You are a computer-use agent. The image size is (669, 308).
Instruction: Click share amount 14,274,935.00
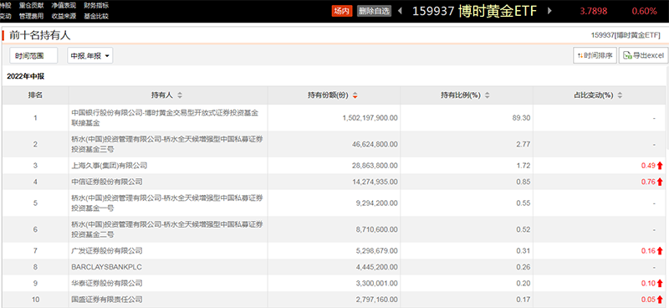coord(374,182)
